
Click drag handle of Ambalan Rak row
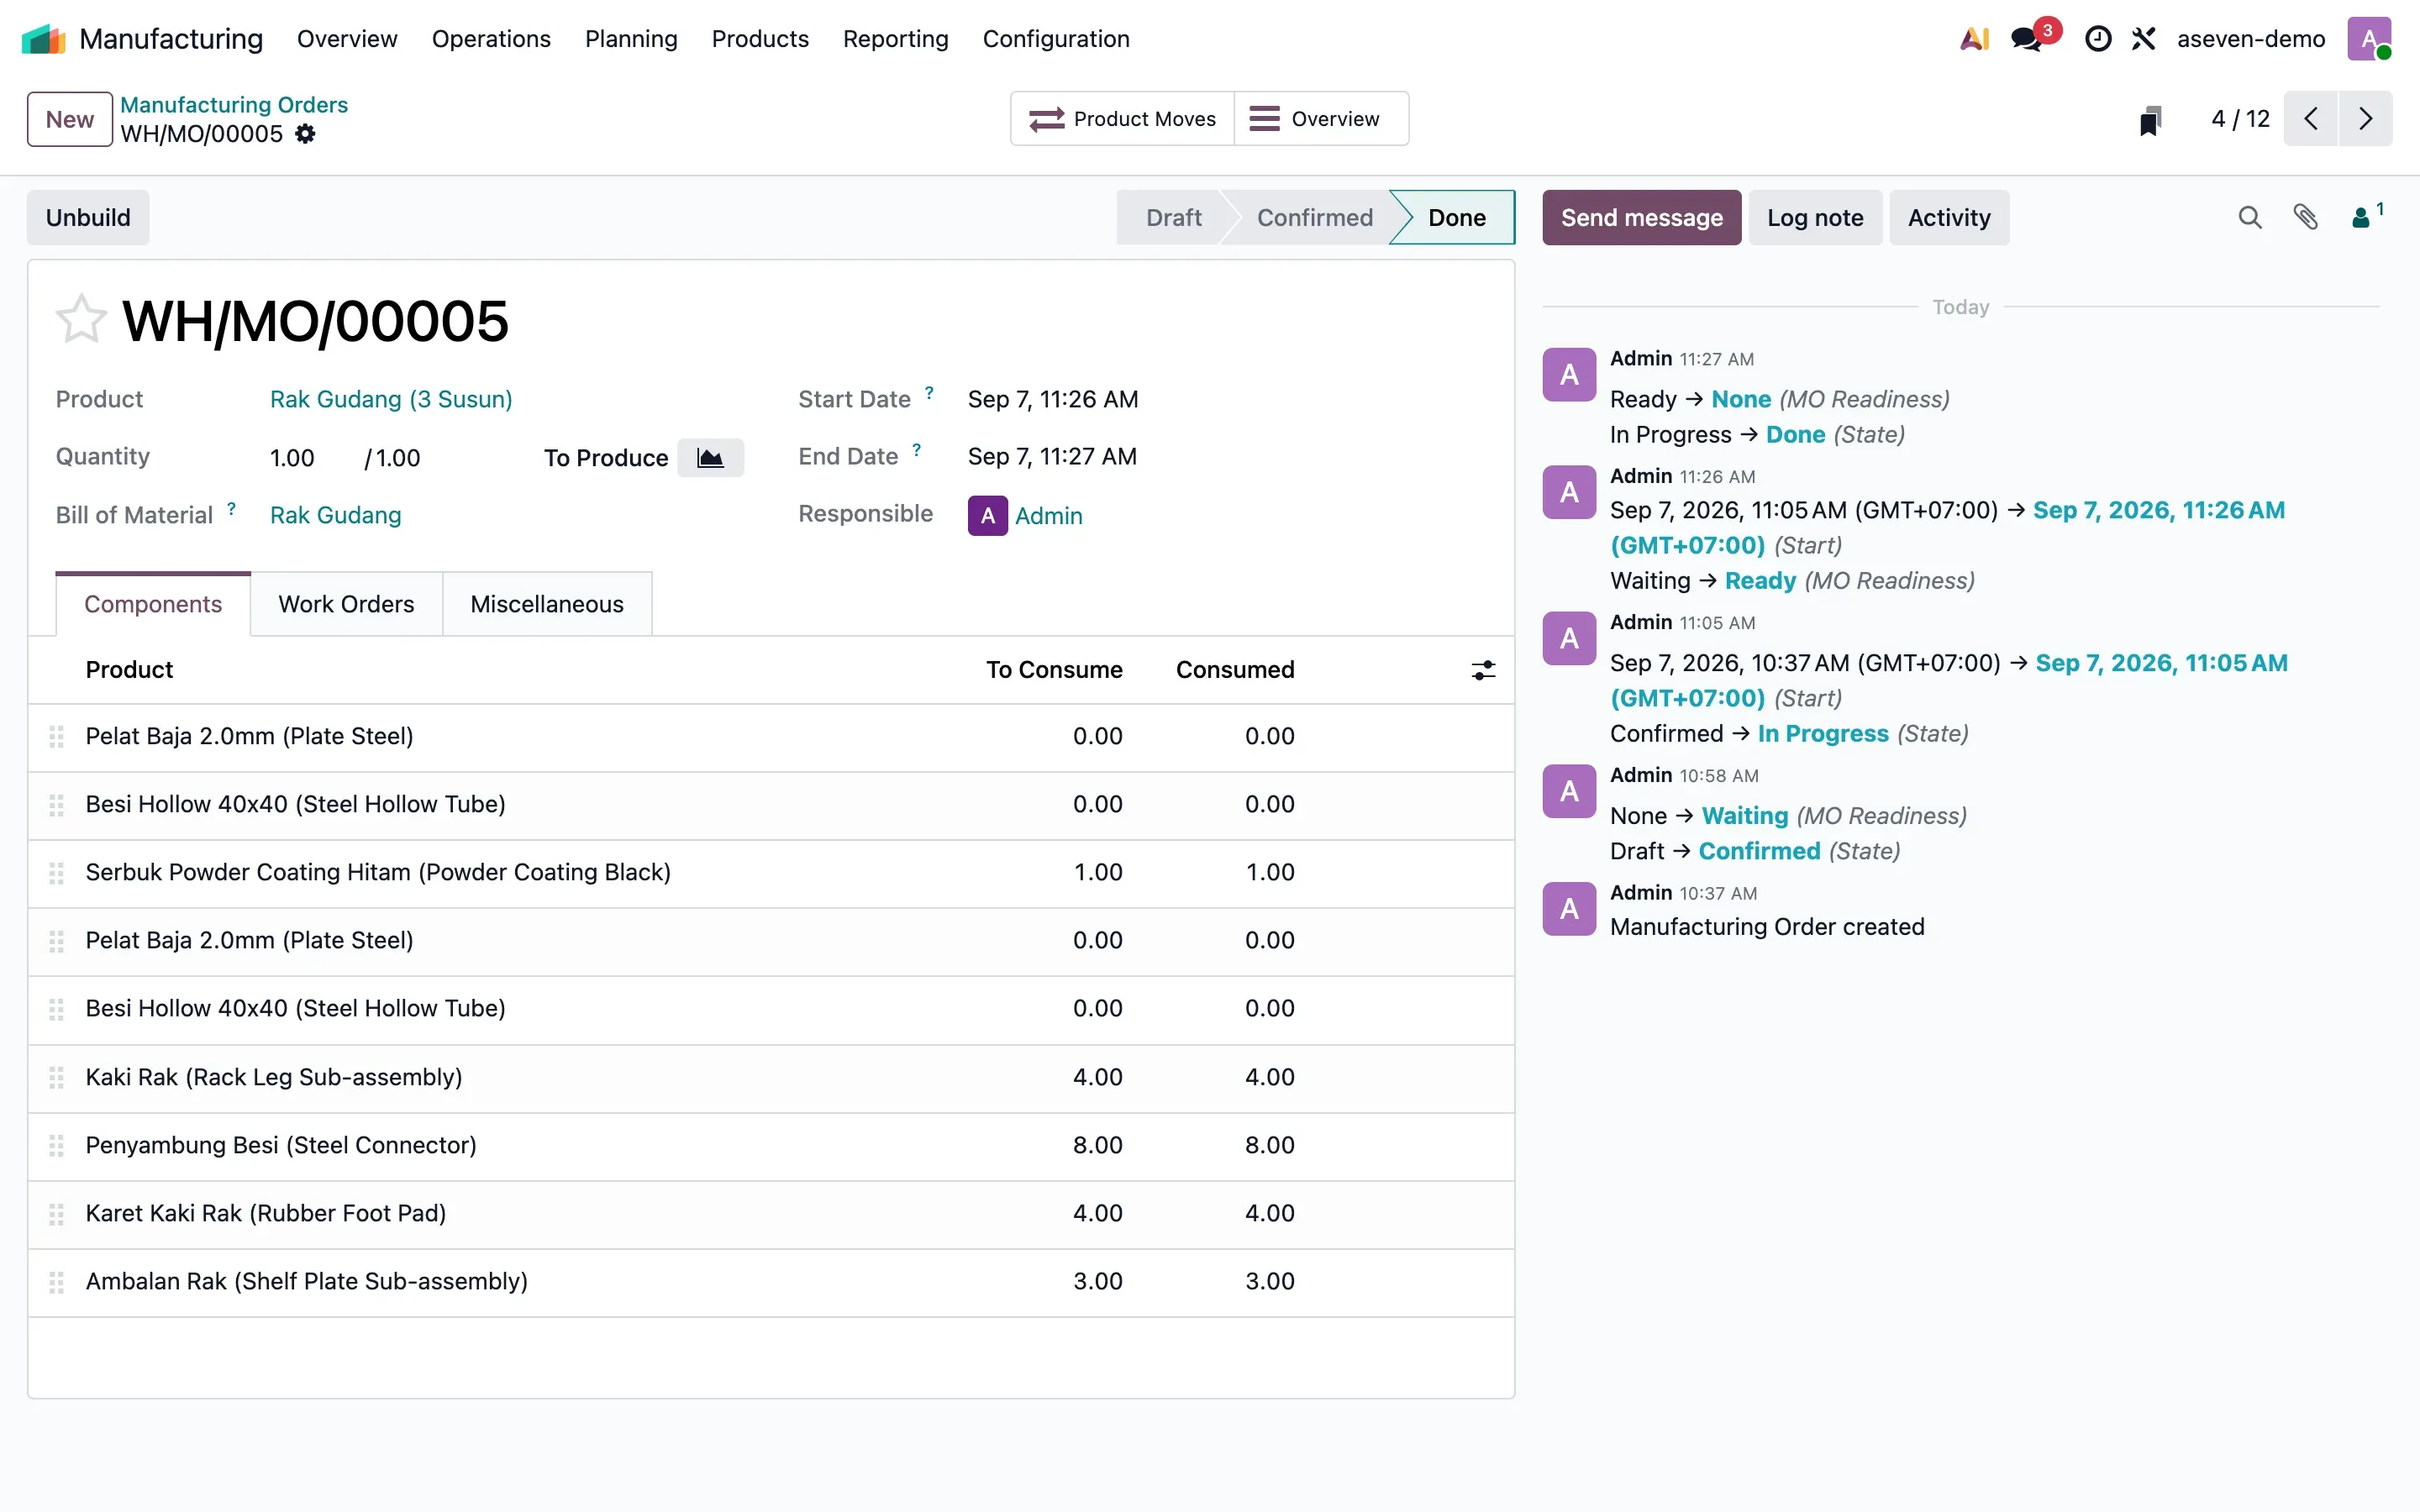point(57,1281)
